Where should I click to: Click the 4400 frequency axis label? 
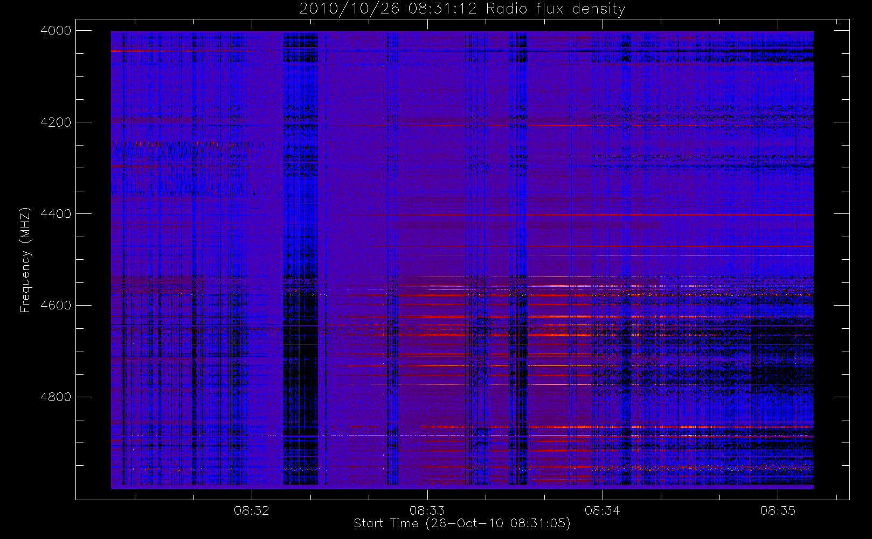56,214
